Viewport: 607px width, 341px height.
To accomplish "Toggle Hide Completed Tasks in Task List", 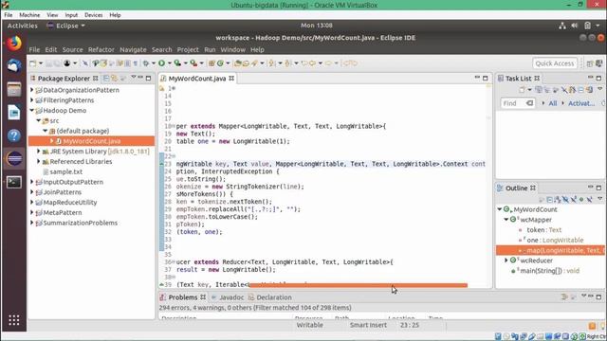I will click(564, 90).
